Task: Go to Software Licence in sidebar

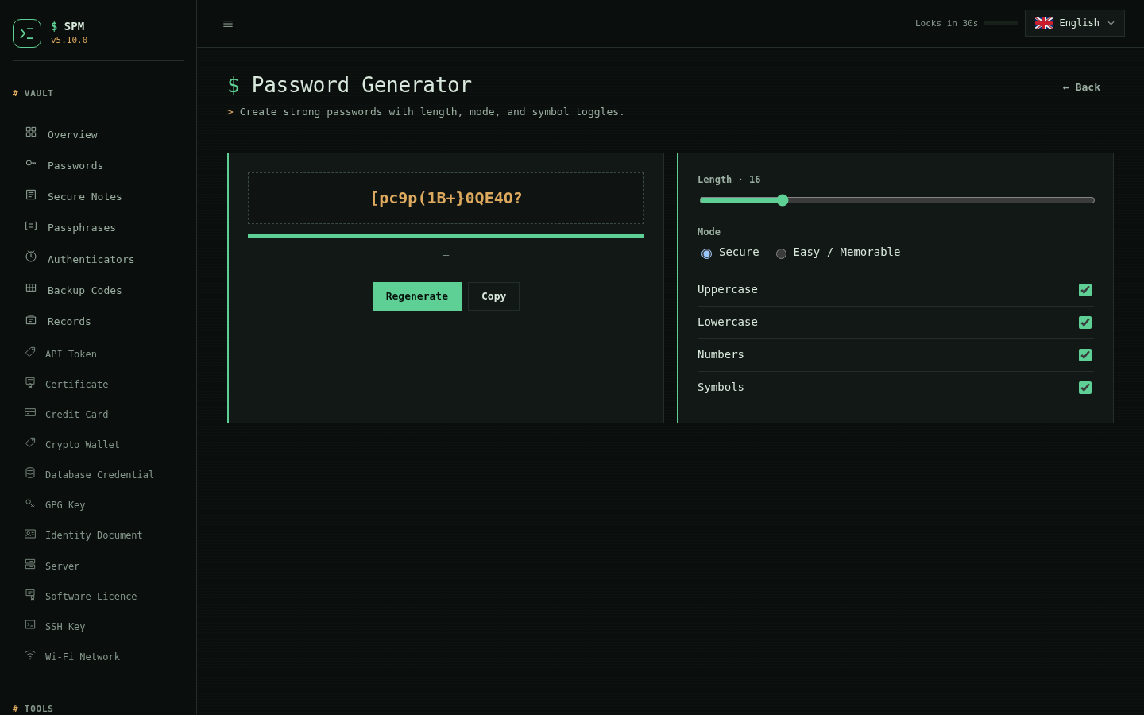Action: [98, 596]
